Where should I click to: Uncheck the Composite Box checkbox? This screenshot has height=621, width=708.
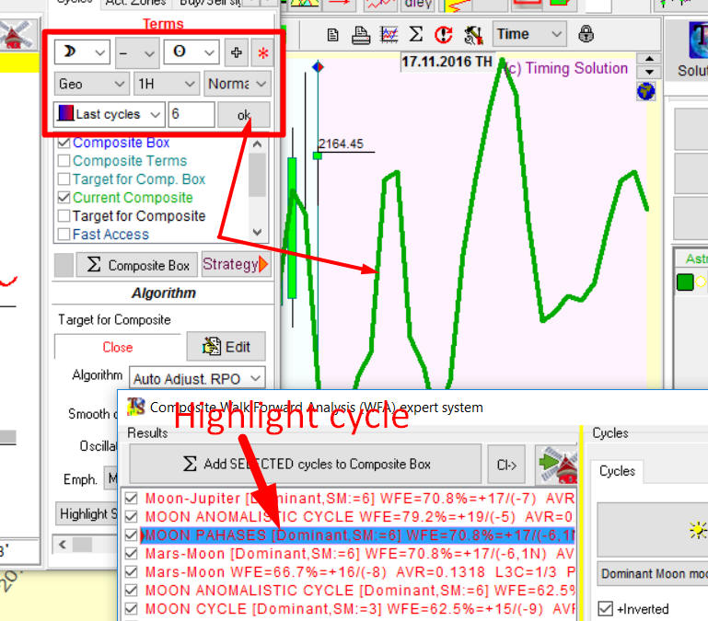(x=64, y=143)
